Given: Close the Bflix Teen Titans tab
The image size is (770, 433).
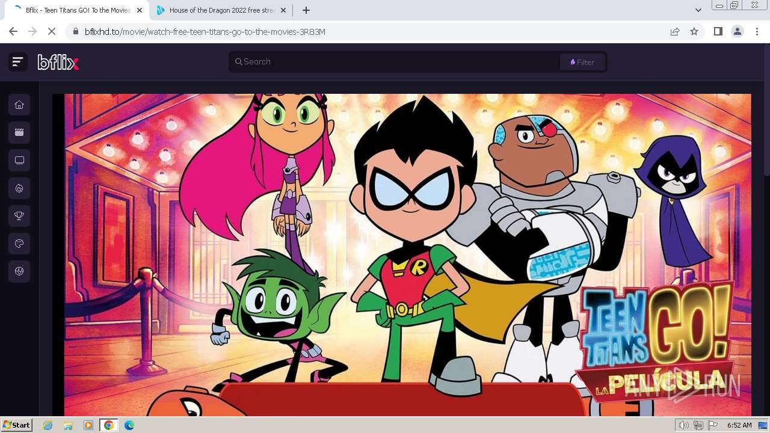Looking at the screenshot, I should pos(140,10).
